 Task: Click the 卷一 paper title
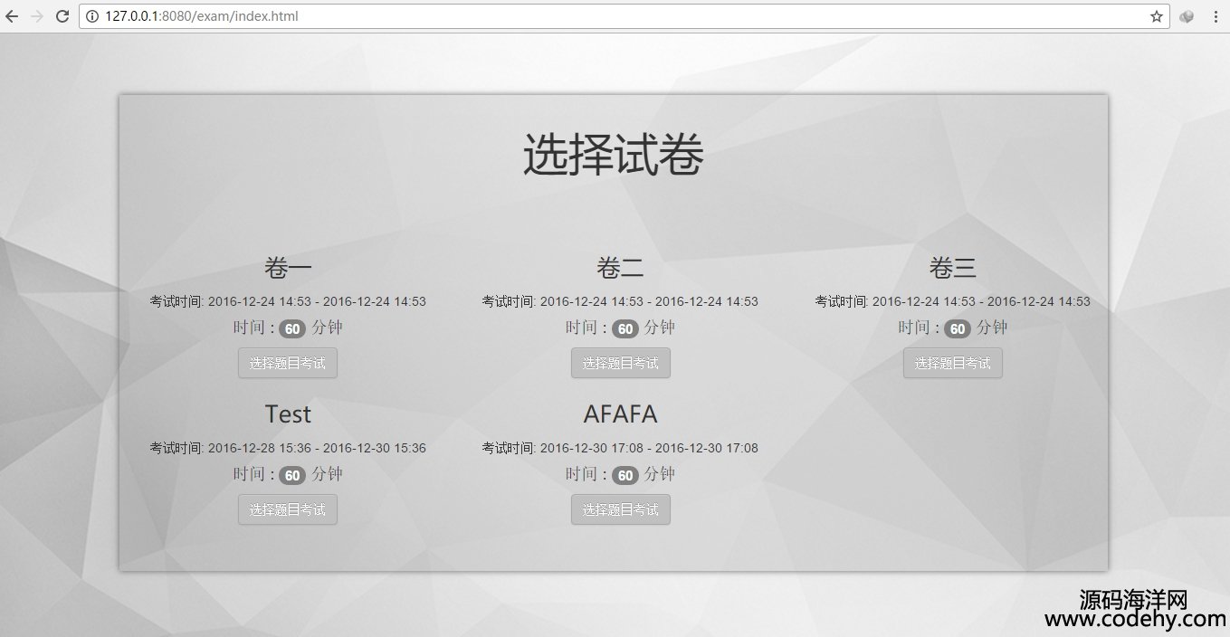pos(288,268)
